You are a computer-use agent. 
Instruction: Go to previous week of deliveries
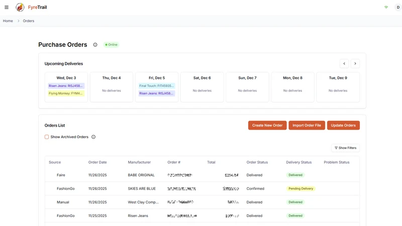pyautogui.click(x=344, y=64)
